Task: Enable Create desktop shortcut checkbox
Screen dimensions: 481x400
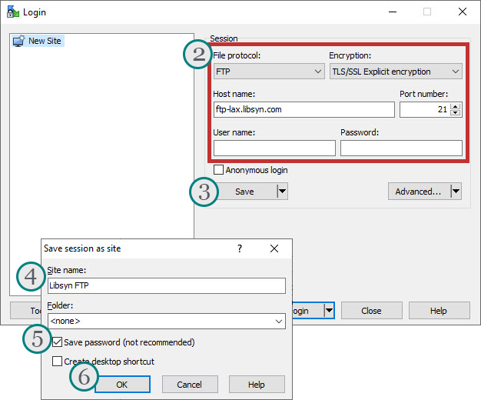Action: pos(58,361)
